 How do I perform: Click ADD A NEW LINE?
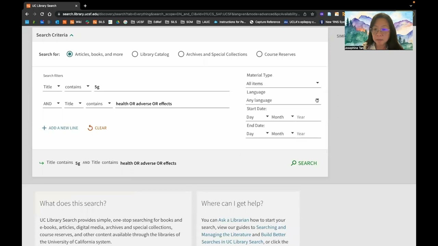click(60, 128)
